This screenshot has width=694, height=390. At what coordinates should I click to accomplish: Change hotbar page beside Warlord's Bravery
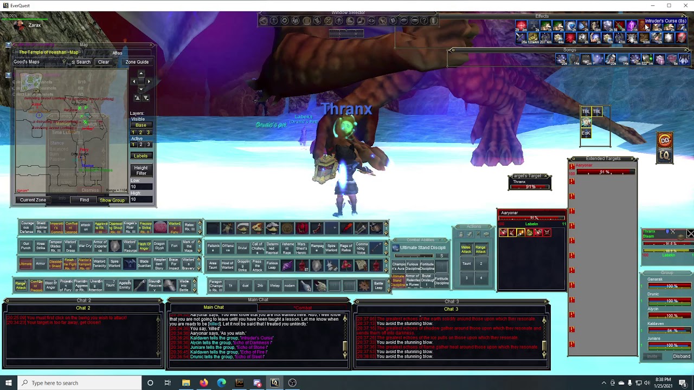(200, 265)
